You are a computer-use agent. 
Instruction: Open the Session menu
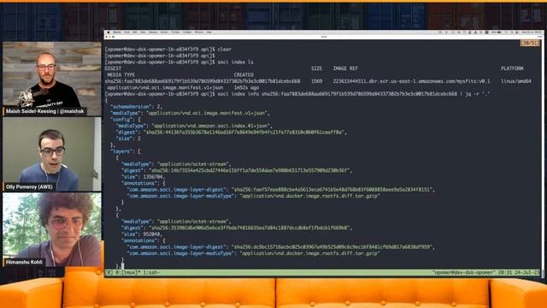(153, 33)
